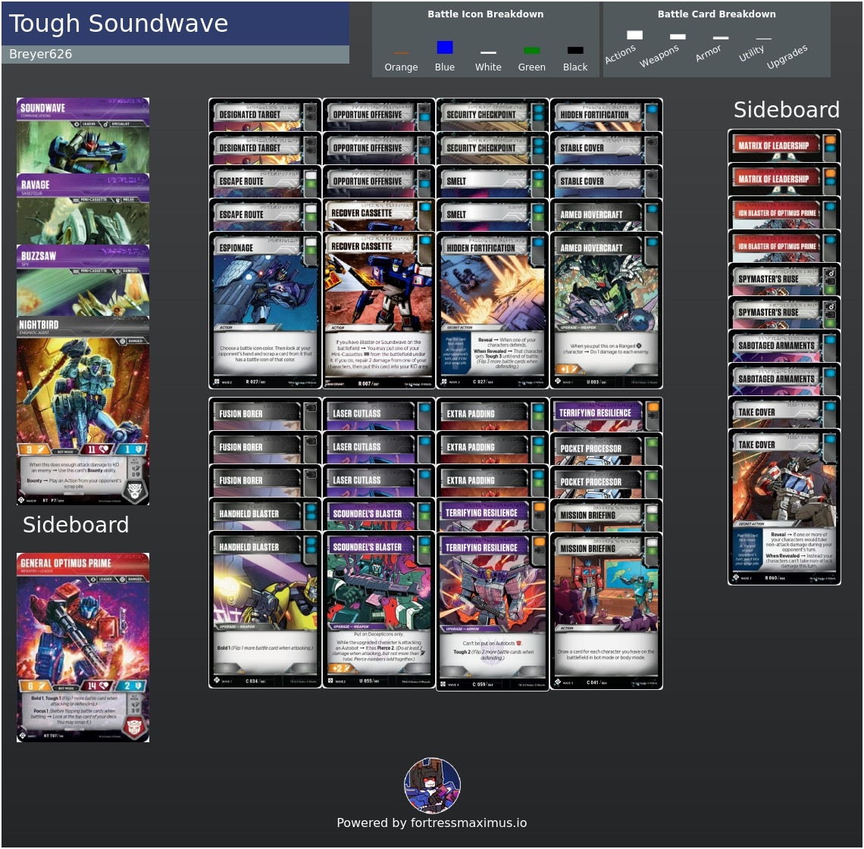Select the topmost Matrix of Leadership card strip
The width and height of the screenshot is (864, 849).
(x=784, y=146)
